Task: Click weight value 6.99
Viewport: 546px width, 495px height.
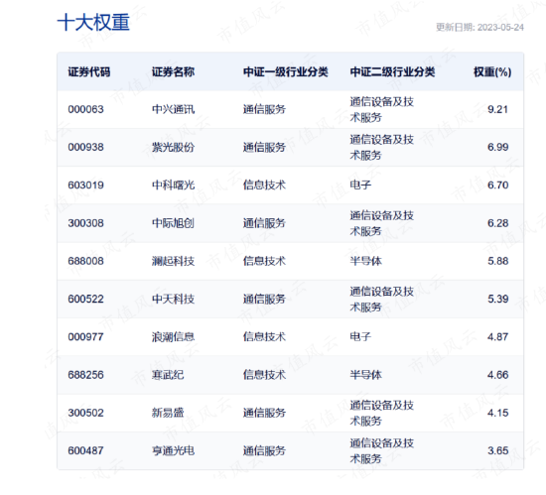Action: 498,147
